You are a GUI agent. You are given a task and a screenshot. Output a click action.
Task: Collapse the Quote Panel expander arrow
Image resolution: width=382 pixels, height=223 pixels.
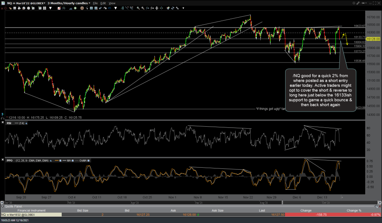3,206
